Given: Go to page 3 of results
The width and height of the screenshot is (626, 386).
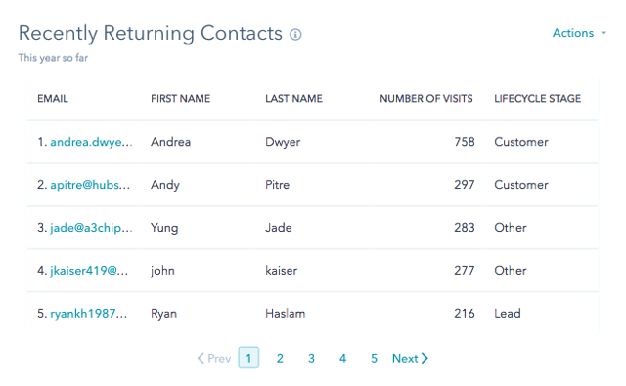Looking at the screenshot, I should tap(311, 358).
